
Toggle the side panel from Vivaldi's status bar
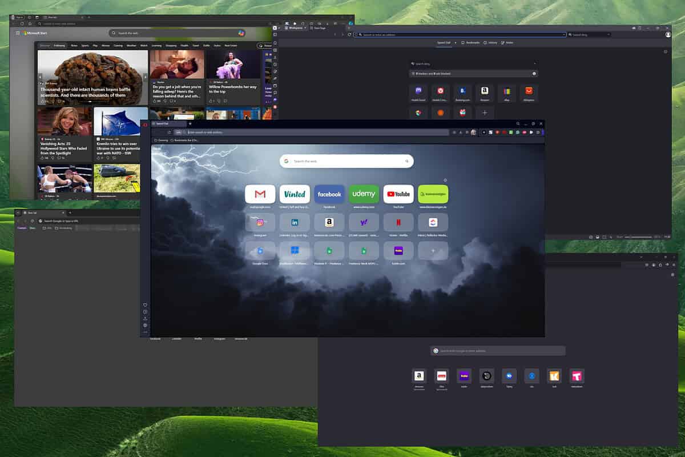click(x=591, y=236)
